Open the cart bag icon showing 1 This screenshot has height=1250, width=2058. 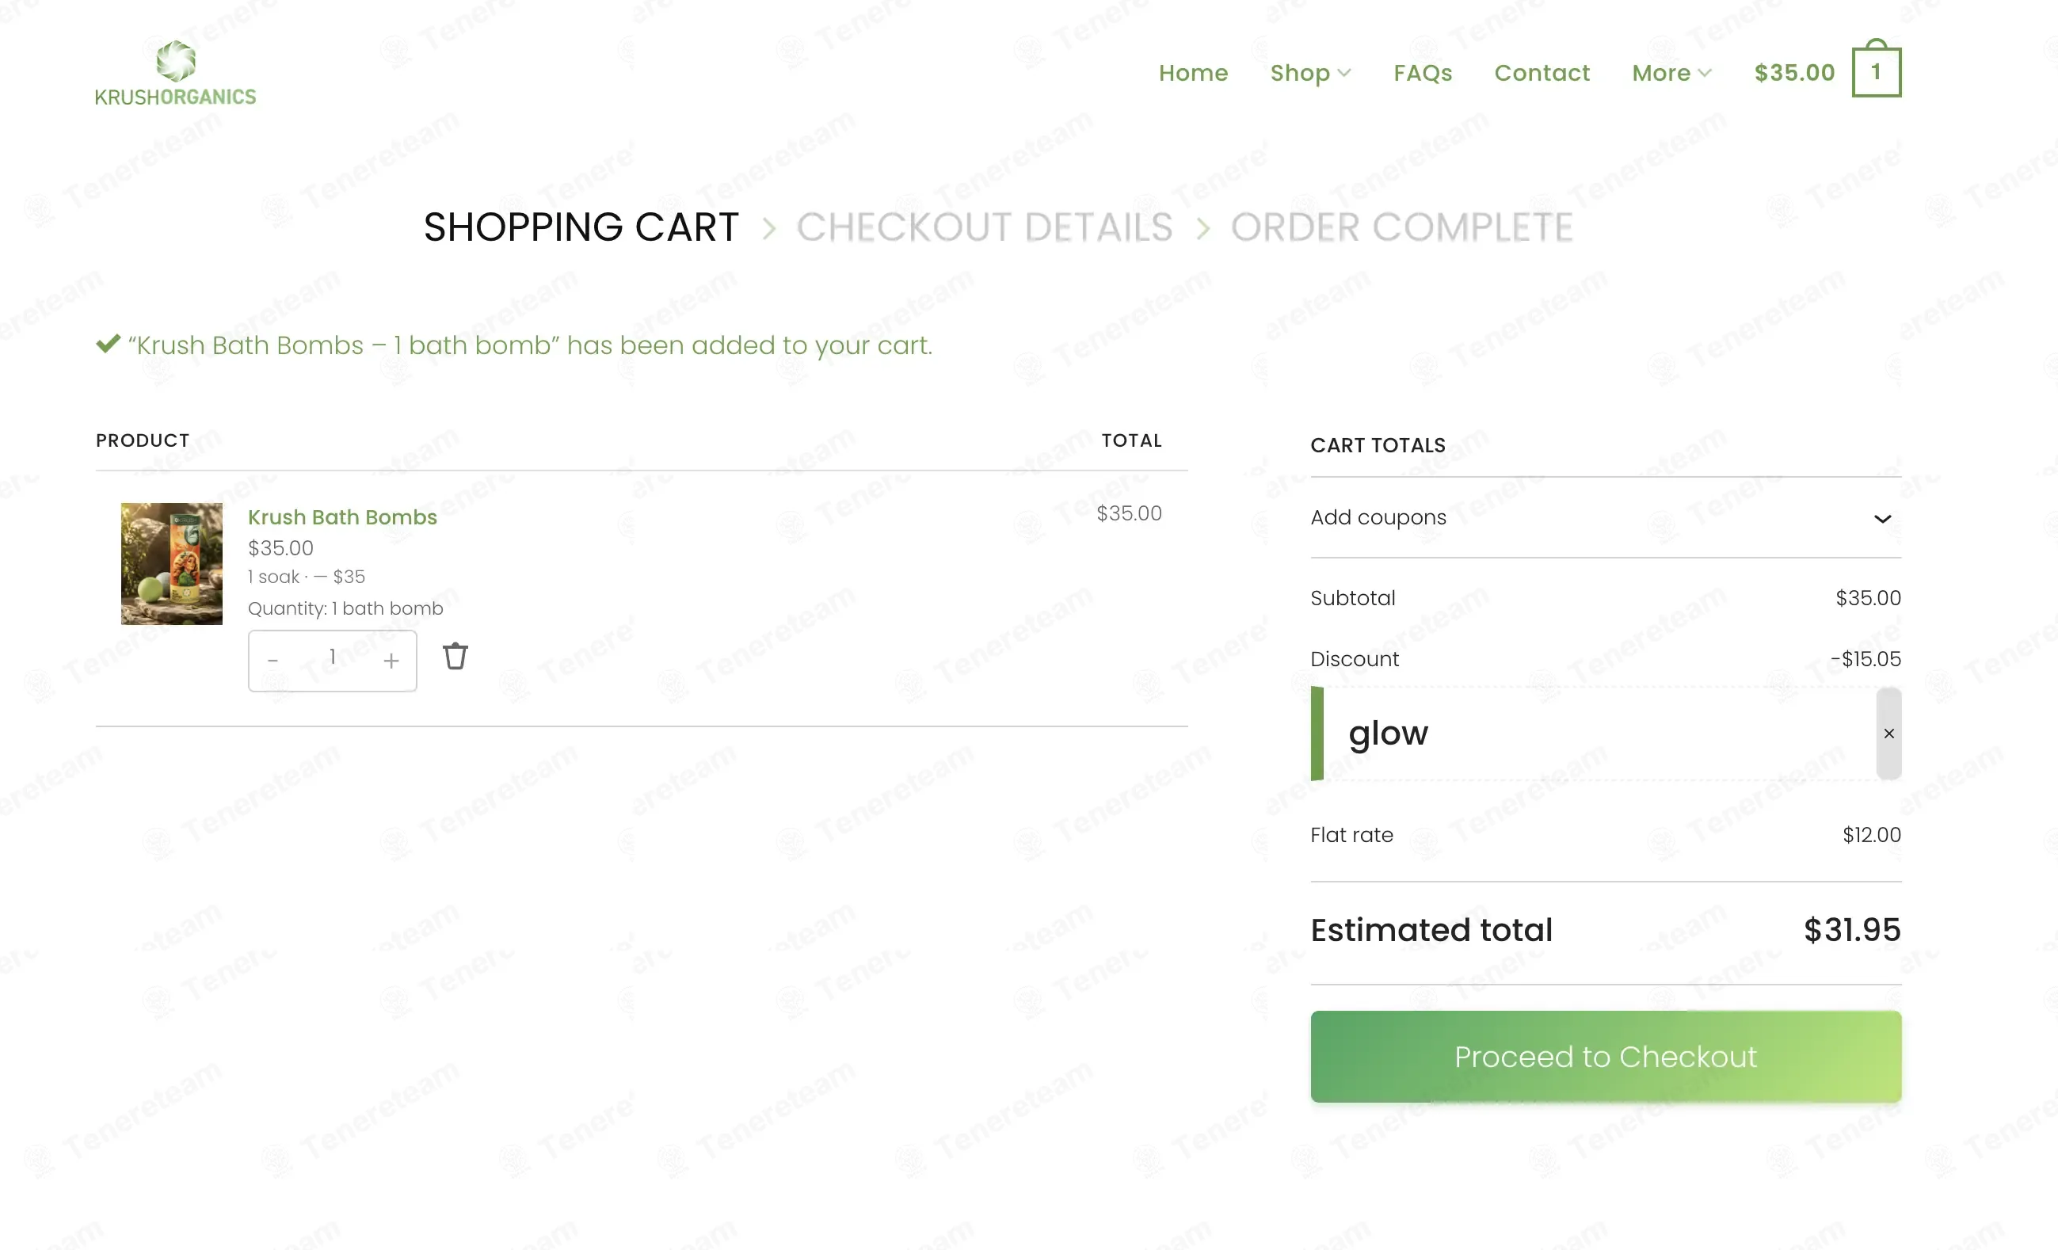click(1876, 69)
